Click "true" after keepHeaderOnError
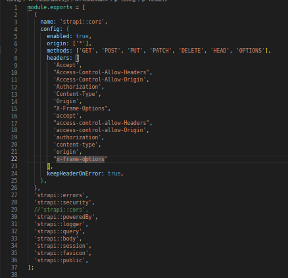This screenshot has height=278, width=288. tap(114, 174)
